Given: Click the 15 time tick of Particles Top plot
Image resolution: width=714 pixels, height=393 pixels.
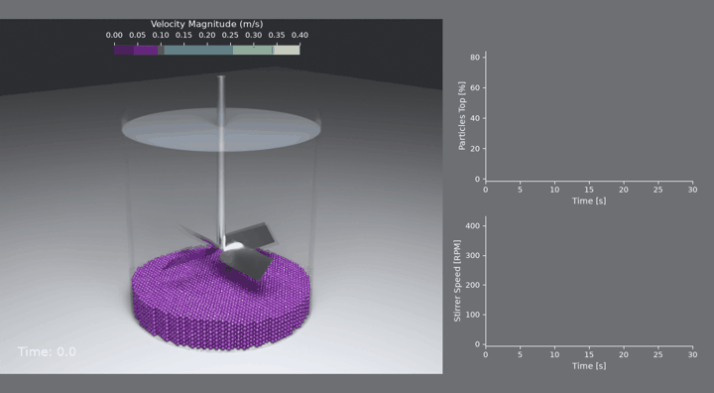Looking at the screenshot, I should [x=589, y=190].
